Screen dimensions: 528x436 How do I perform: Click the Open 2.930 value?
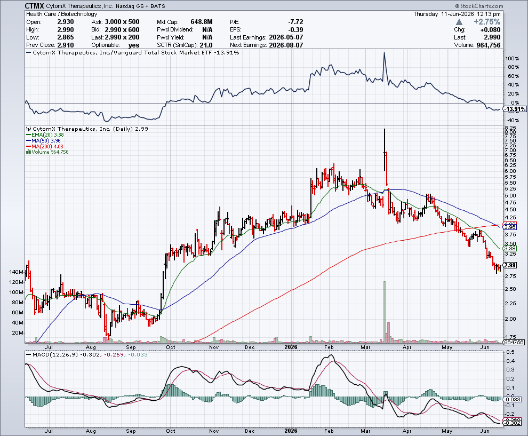pyautogui.click(x=65, y=22)
